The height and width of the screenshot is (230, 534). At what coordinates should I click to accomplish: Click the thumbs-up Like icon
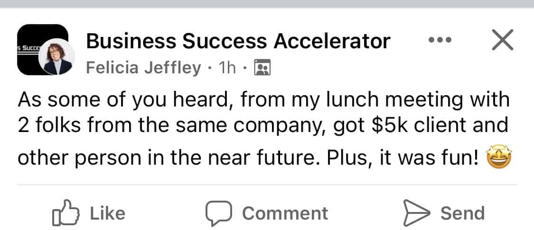pyautogui.click(x=64, y=213)
